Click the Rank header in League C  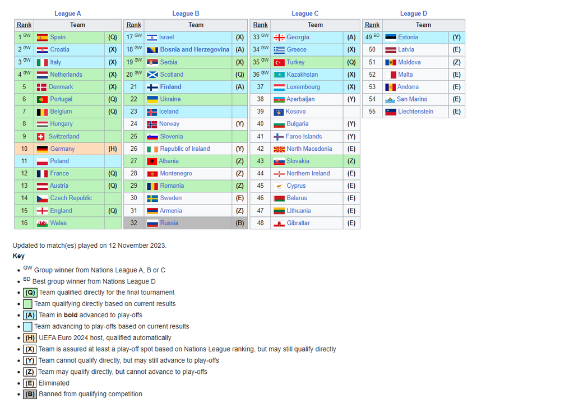(x=260, y=25)
